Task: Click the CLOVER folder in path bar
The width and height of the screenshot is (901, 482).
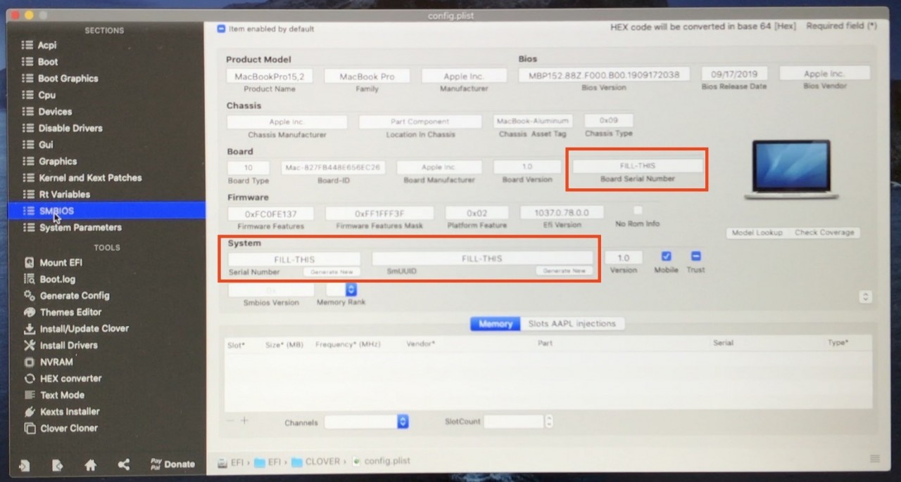Action: 317,462
